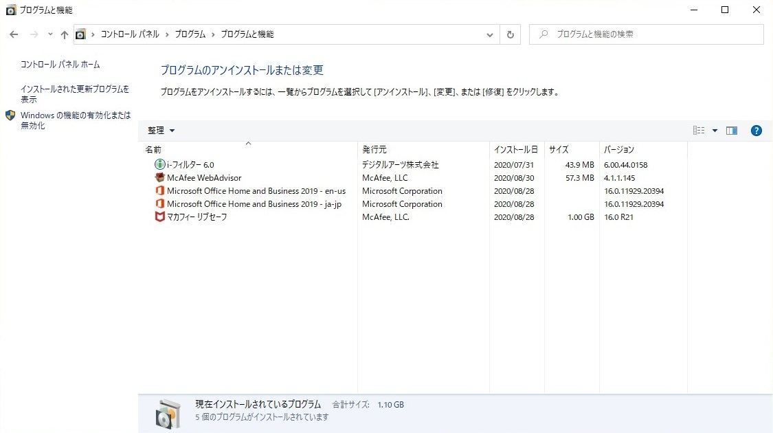Expand chevron after プログラム breadcrumb
The height and width of the screenshot is (433, 773).
click(213, 34)
